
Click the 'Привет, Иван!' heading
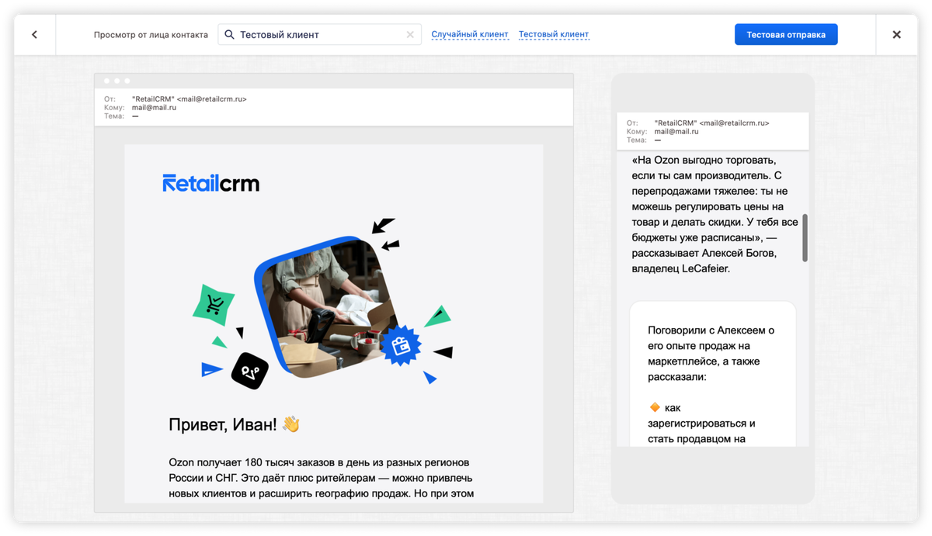pyautogui.click(x=222, y=424)
